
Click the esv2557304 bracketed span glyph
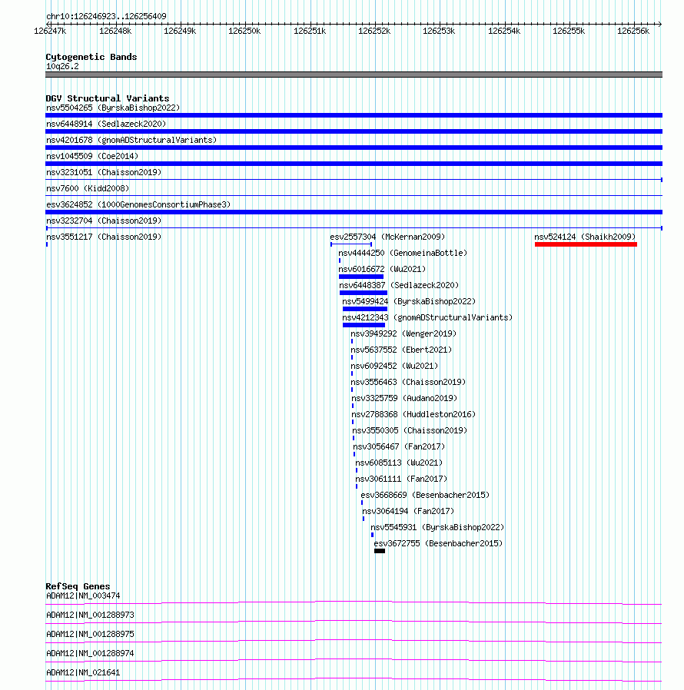[351, 244]
